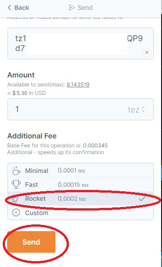Viewport: 162px width, 267px height.
Task: Select the Fast 0.00015 tez fee option
Action: pyautogui.click(x=81, y=185)
